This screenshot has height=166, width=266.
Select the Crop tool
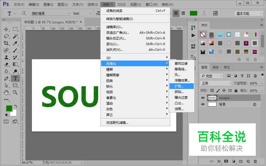(x=6, y=43)
